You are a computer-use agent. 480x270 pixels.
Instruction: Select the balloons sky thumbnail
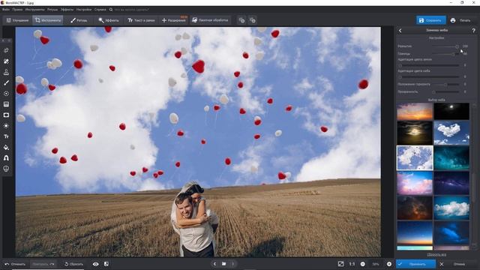coord(415,157)
